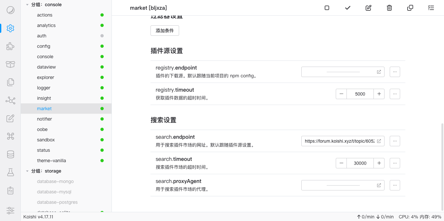444x221 pixels.
Task: Toggle status dot next to theme-vanilla
Action: coord(102,161)
